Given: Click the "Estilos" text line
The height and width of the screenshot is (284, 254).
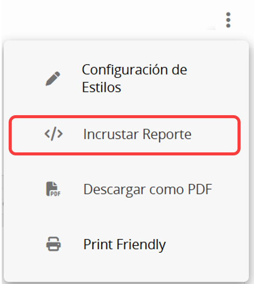Looking at the screenshot, I should tap(101, 87).
